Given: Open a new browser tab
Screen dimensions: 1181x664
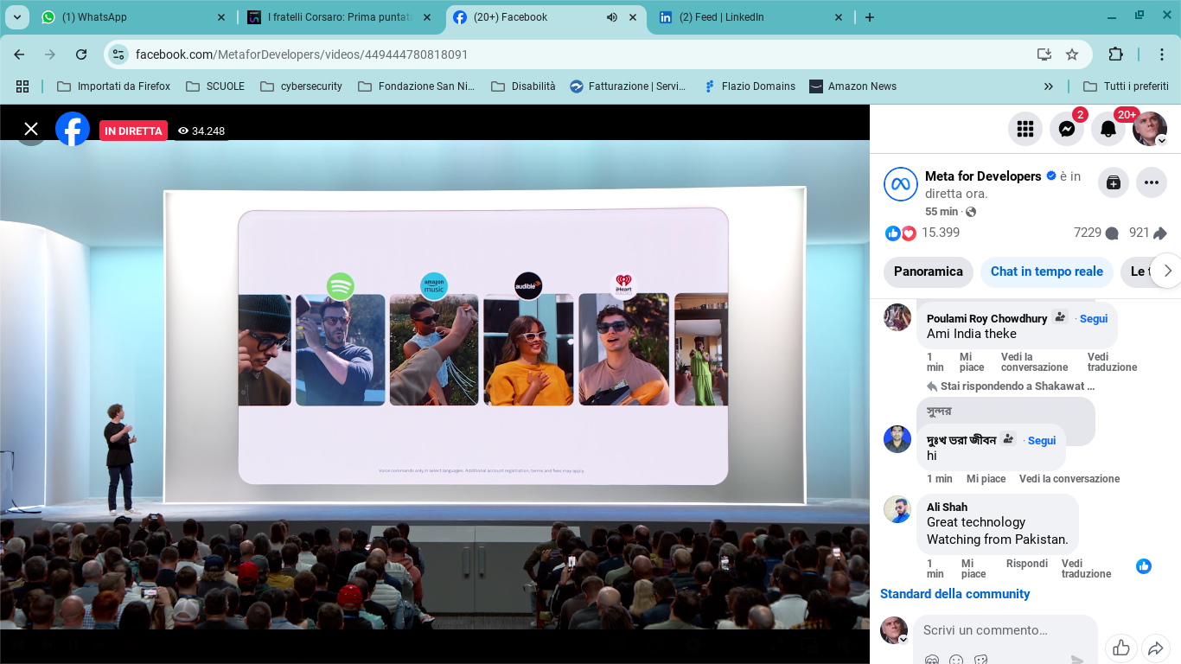Looking at the screenshot, I should tap(870, 17).
